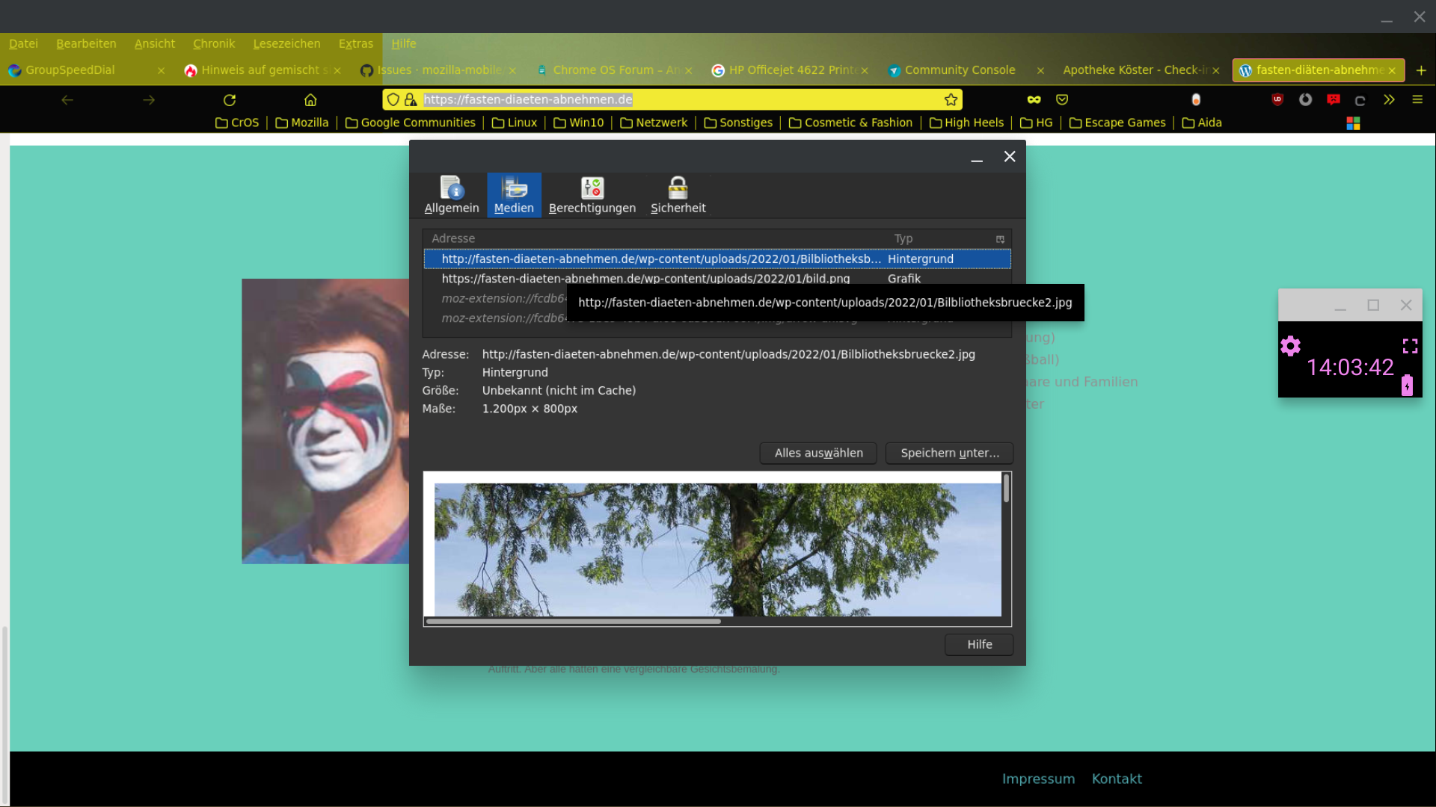Open the Lesezeichen menu
The image size is (1436, 807).
coord(286,43)
